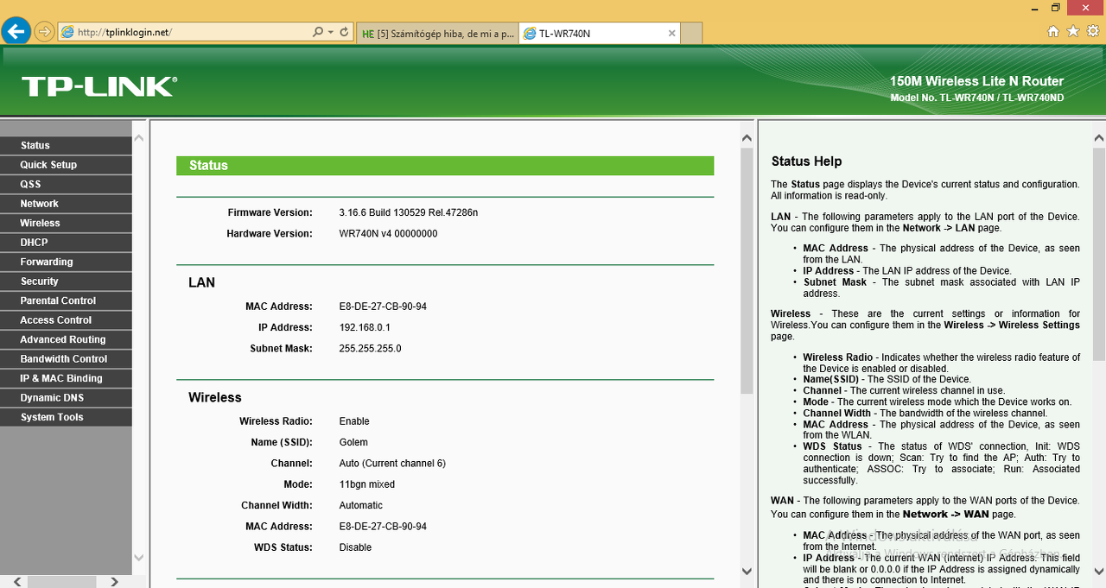
Task: Close the TL-WR740N tab
Action: pos(671,33)
